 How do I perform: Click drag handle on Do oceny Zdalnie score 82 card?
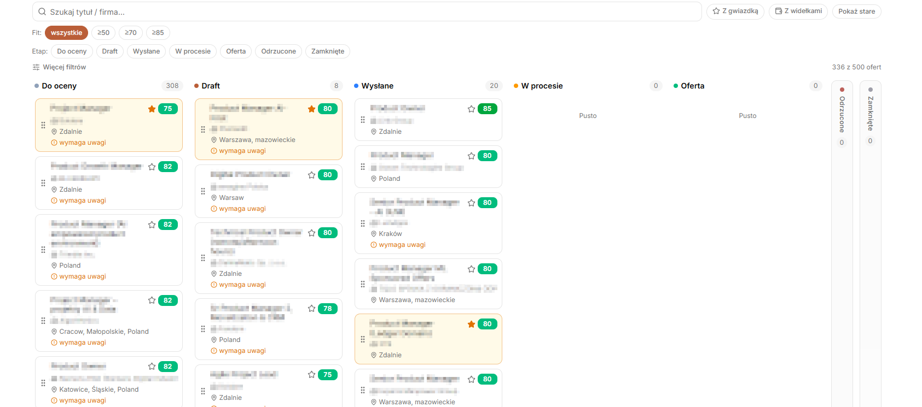(x=43, y=183)
